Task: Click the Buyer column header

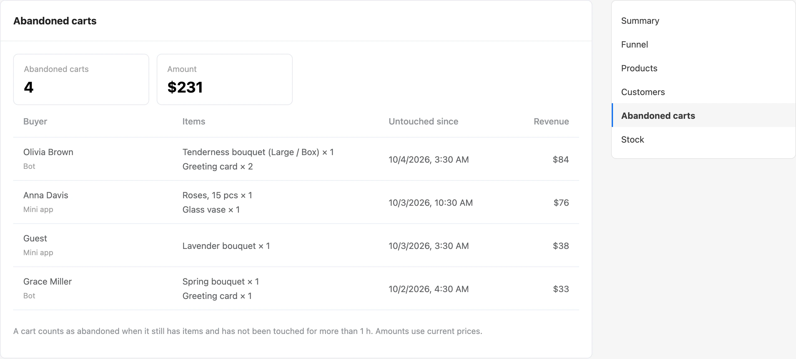Action: [35, 121]
